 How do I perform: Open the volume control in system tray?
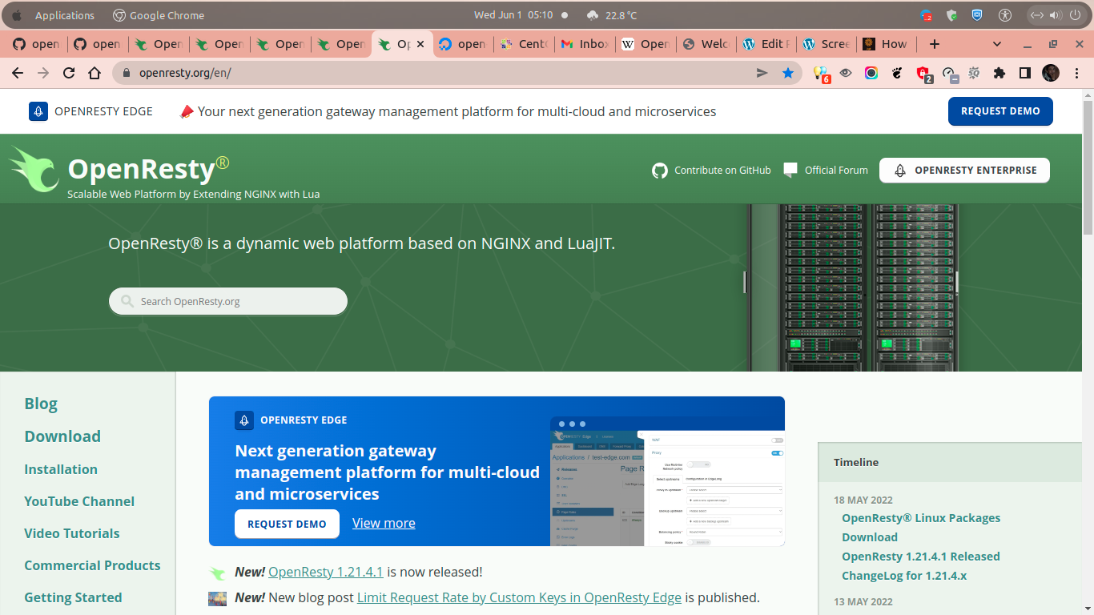1055,15
